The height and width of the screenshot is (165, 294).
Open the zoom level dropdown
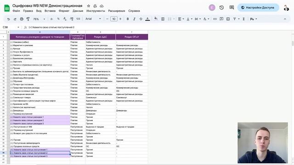click(x=39, y=19)
